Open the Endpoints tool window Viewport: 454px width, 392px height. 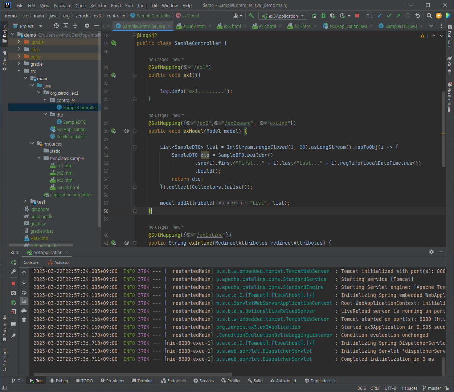point(173,381)
